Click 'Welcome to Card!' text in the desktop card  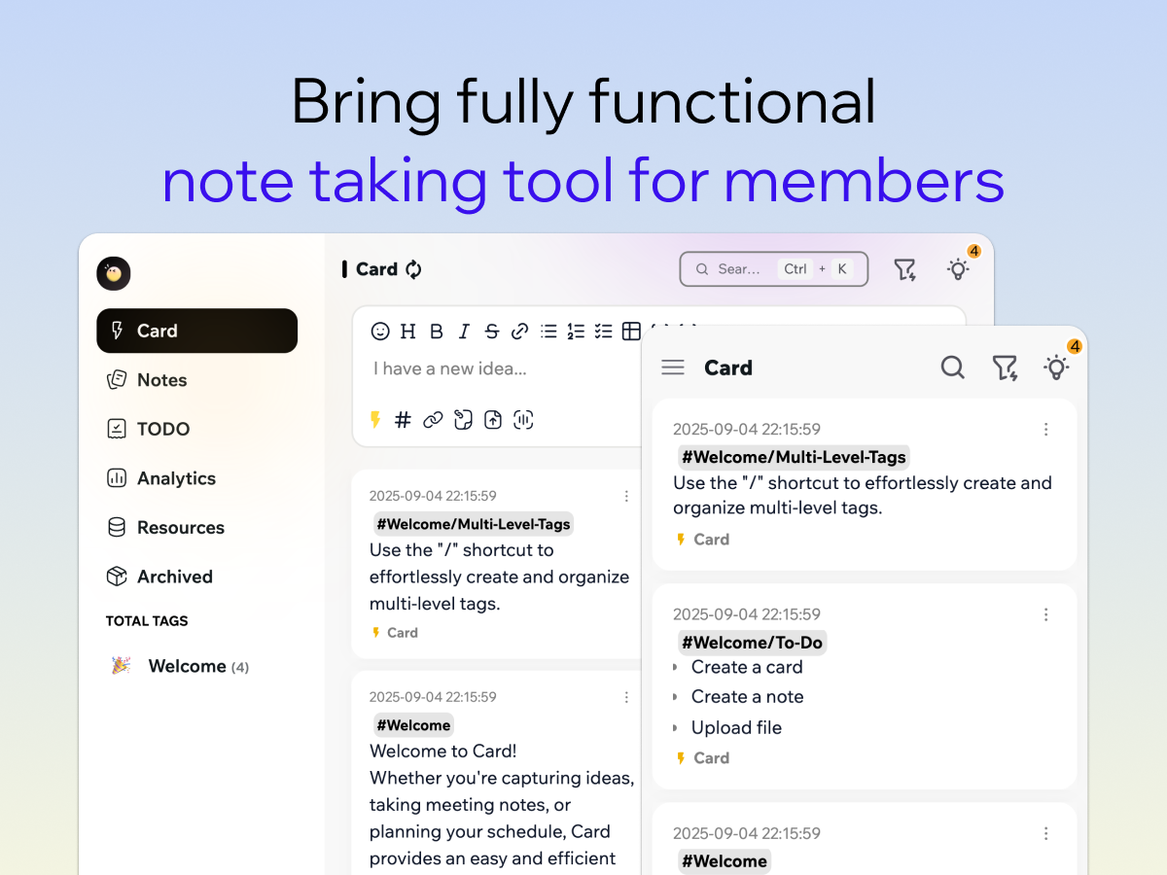point(442,751)
